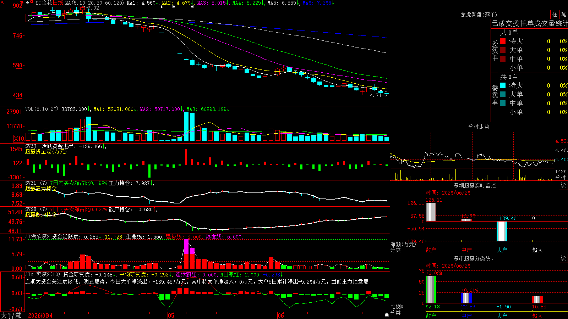568x319 pixels.
Task: Click the 连续飘红: 0.000 label
Action: 196,274
